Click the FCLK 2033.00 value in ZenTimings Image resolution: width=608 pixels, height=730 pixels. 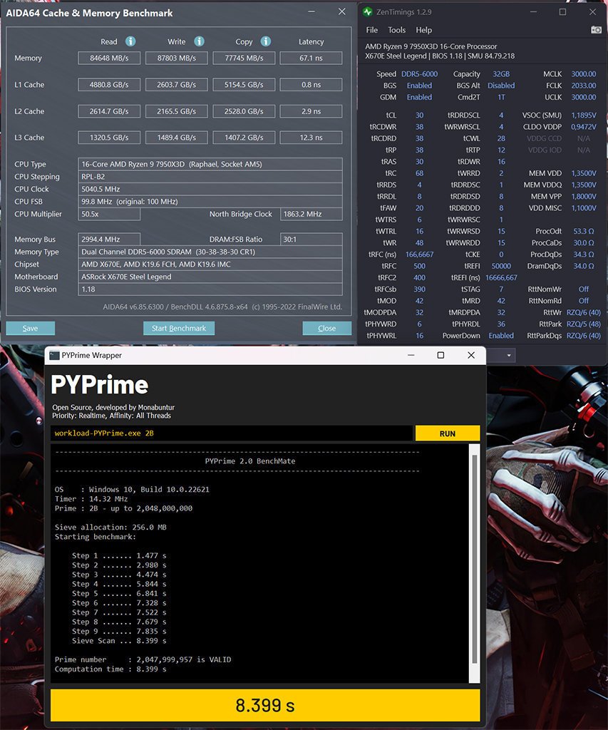584,86
